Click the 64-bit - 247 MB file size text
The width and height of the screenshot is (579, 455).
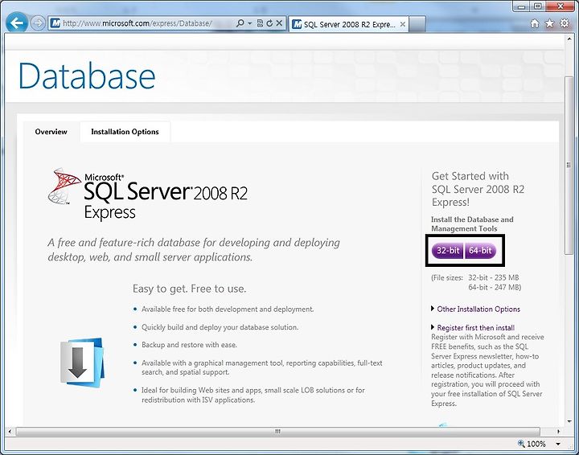tap(495, 287)
